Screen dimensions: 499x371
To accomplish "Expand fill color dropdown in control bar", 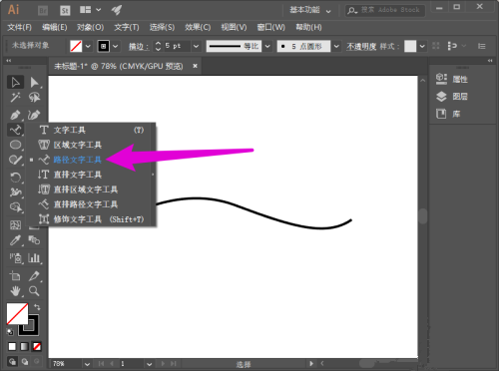I will (x=88, y=46).
